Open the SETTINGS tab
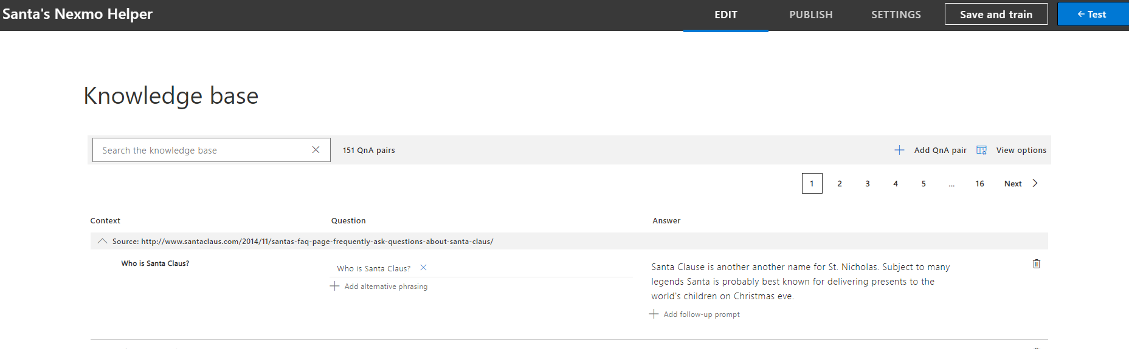This screenshot has height=349, width=1129. click(896, 15)
